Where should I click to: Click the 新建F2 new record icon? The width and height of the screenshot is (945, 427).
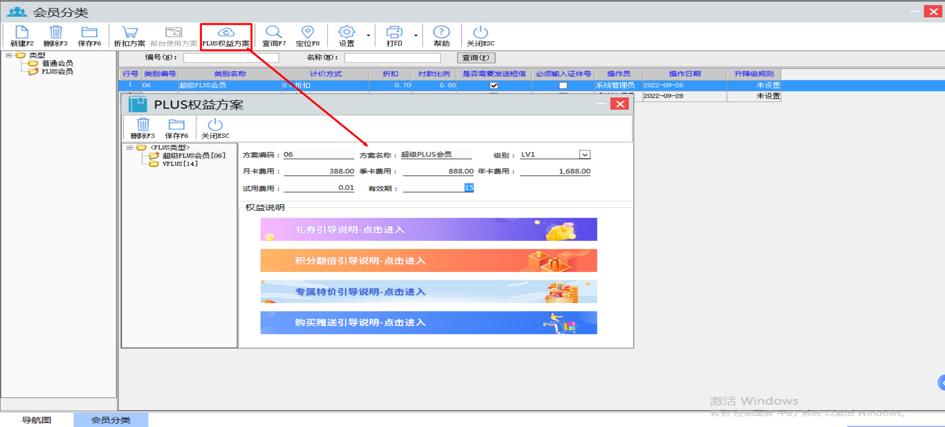(21, 33)
